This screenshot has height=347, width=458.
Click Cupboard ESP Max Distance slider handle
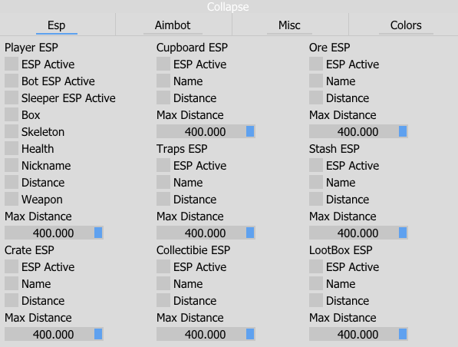click(x=250, y=131)
